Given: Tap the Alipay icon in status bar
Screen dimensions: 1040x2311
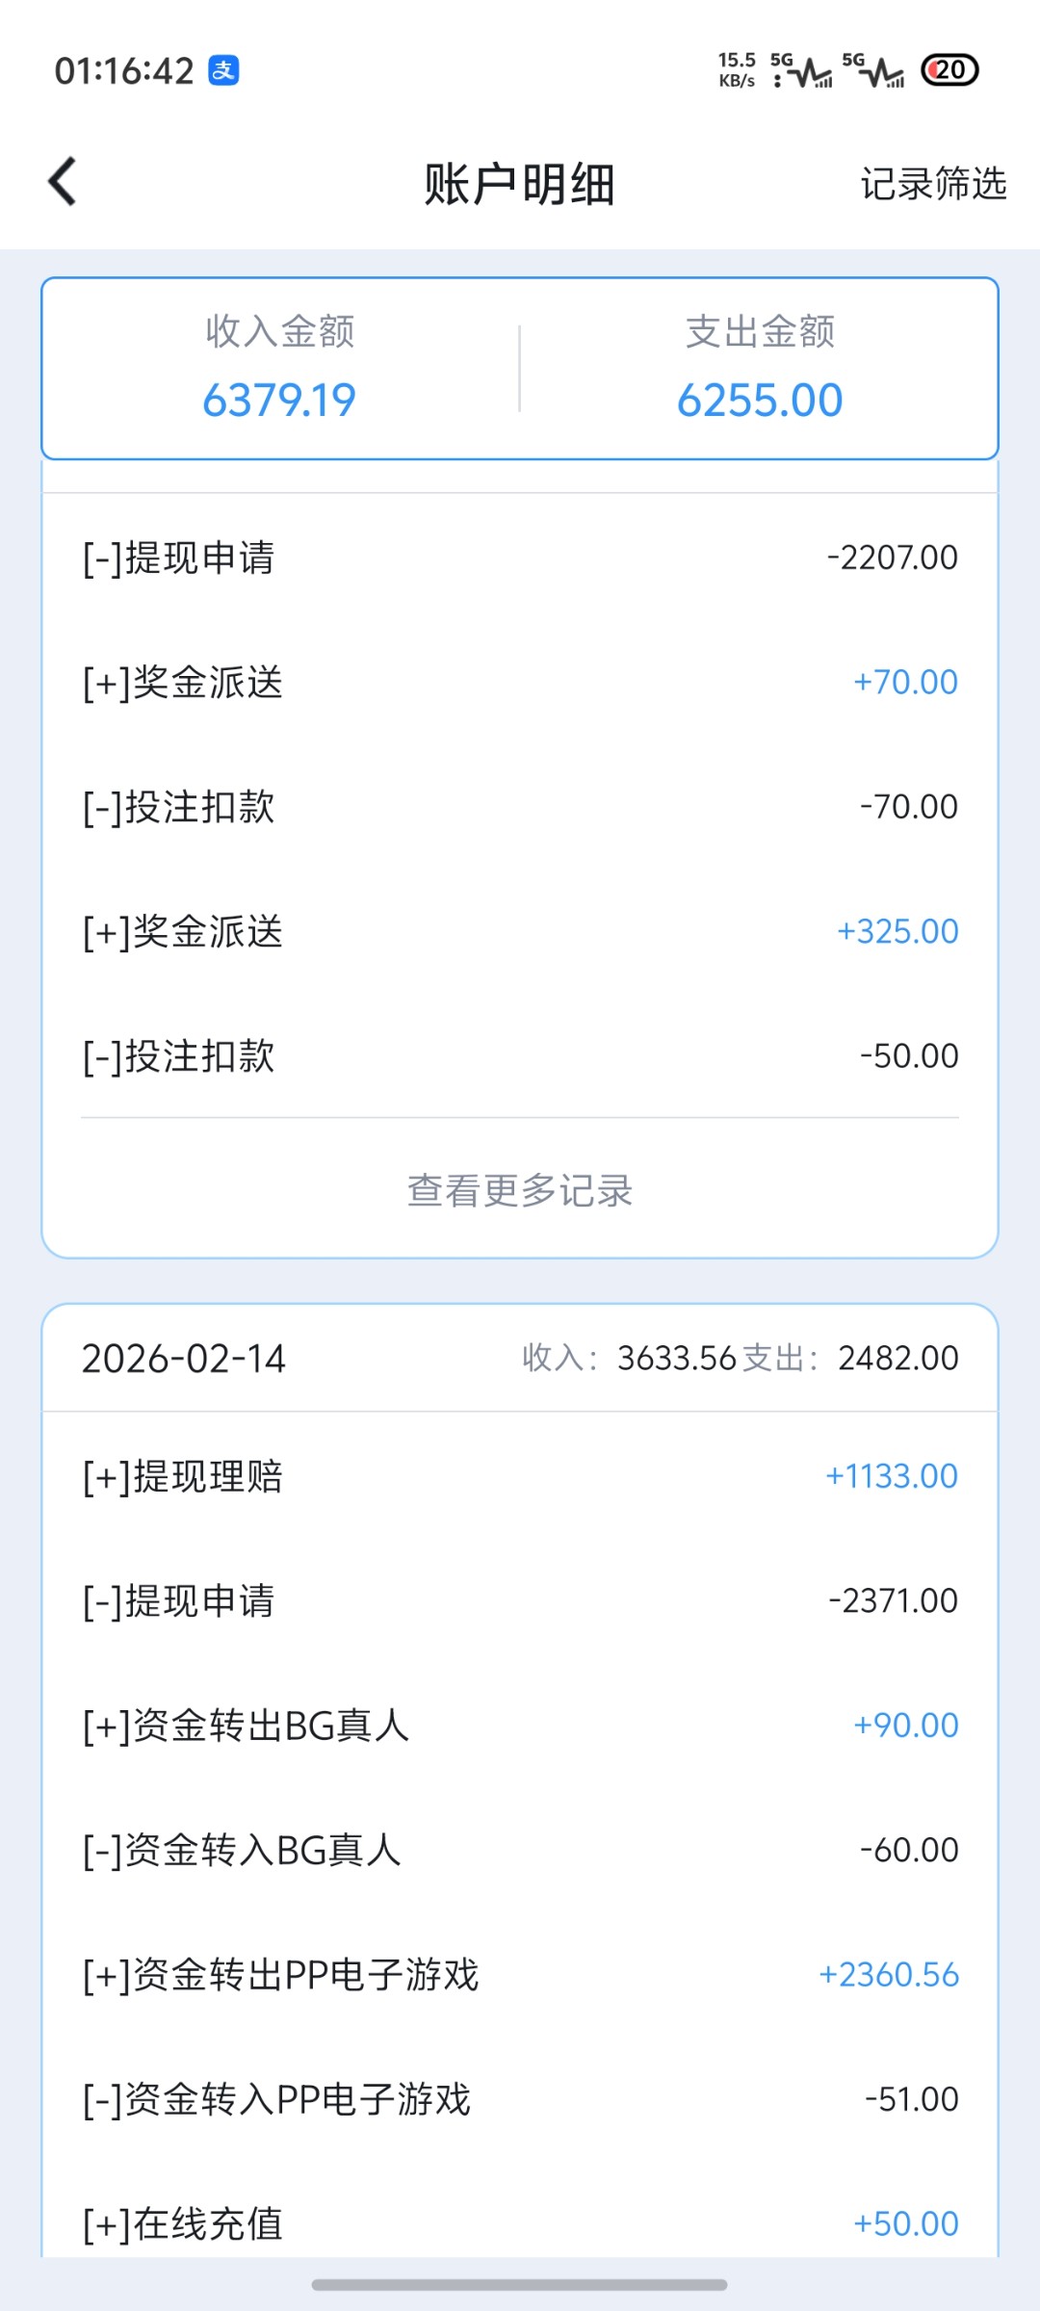Looking at the screenshot, I should click(x=223, y=70).
